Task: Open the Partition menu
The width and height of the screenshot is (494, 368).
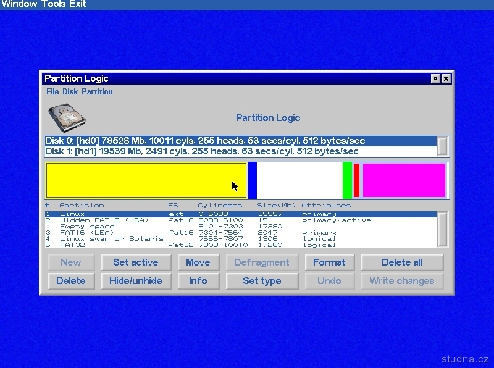Action: coord(97,91)
